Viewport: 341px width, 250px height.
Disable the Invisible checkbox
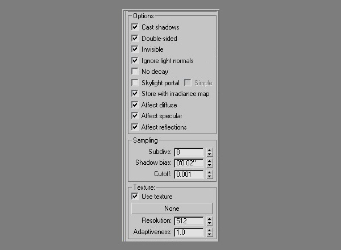135,49
